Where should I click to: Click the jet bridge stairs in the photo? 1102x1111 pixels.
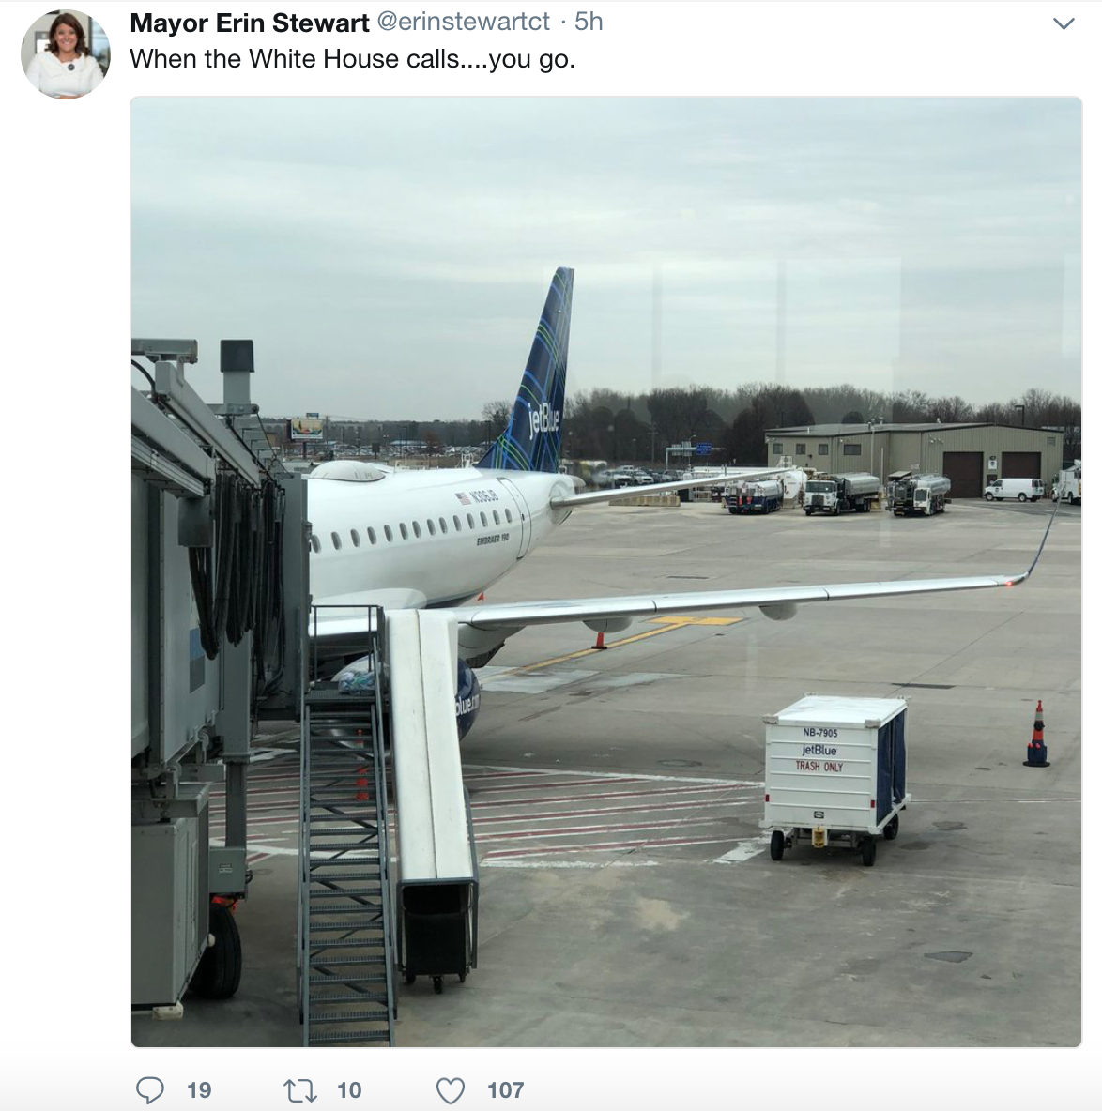coord(346,826)
